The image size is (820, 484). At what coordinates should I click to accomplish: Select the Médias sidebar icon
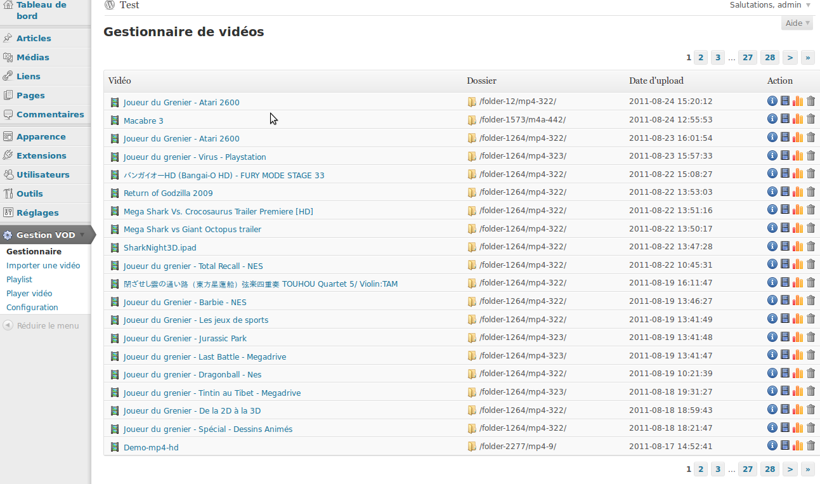click(8, 57)
